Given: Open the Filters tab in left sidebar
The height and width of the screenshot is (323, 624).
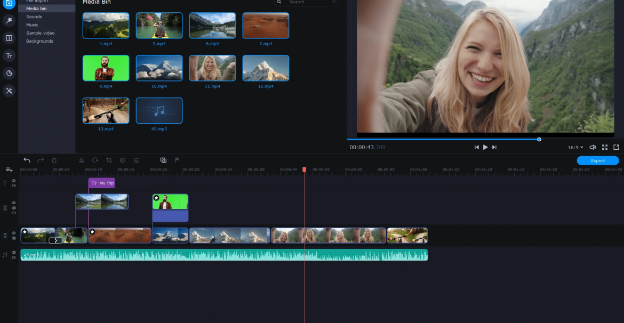Looking at the screenshot, I should pyautogui.click(x=9, y=20).
